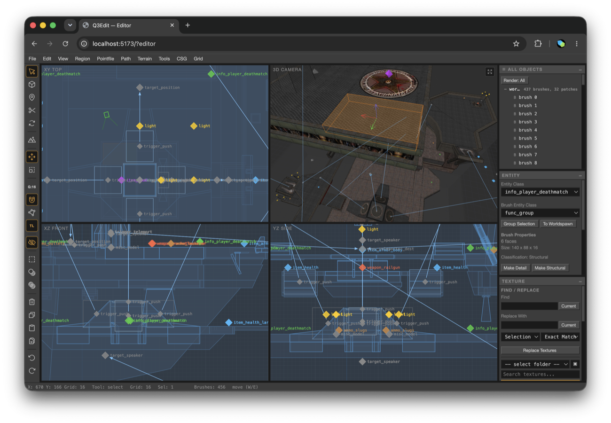Open the Grid menu
Image resolution: width=611 pixels, height=423 pixels.
tap(198, 59)
